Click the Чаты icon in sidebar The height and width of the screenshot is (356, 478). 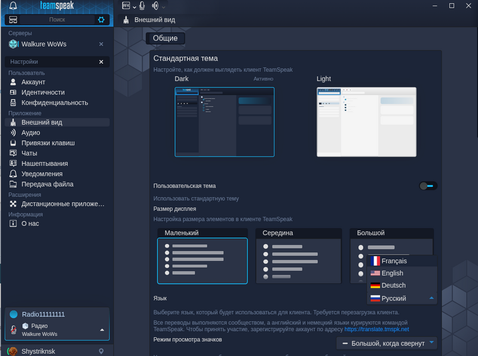(x=13, y=153)
